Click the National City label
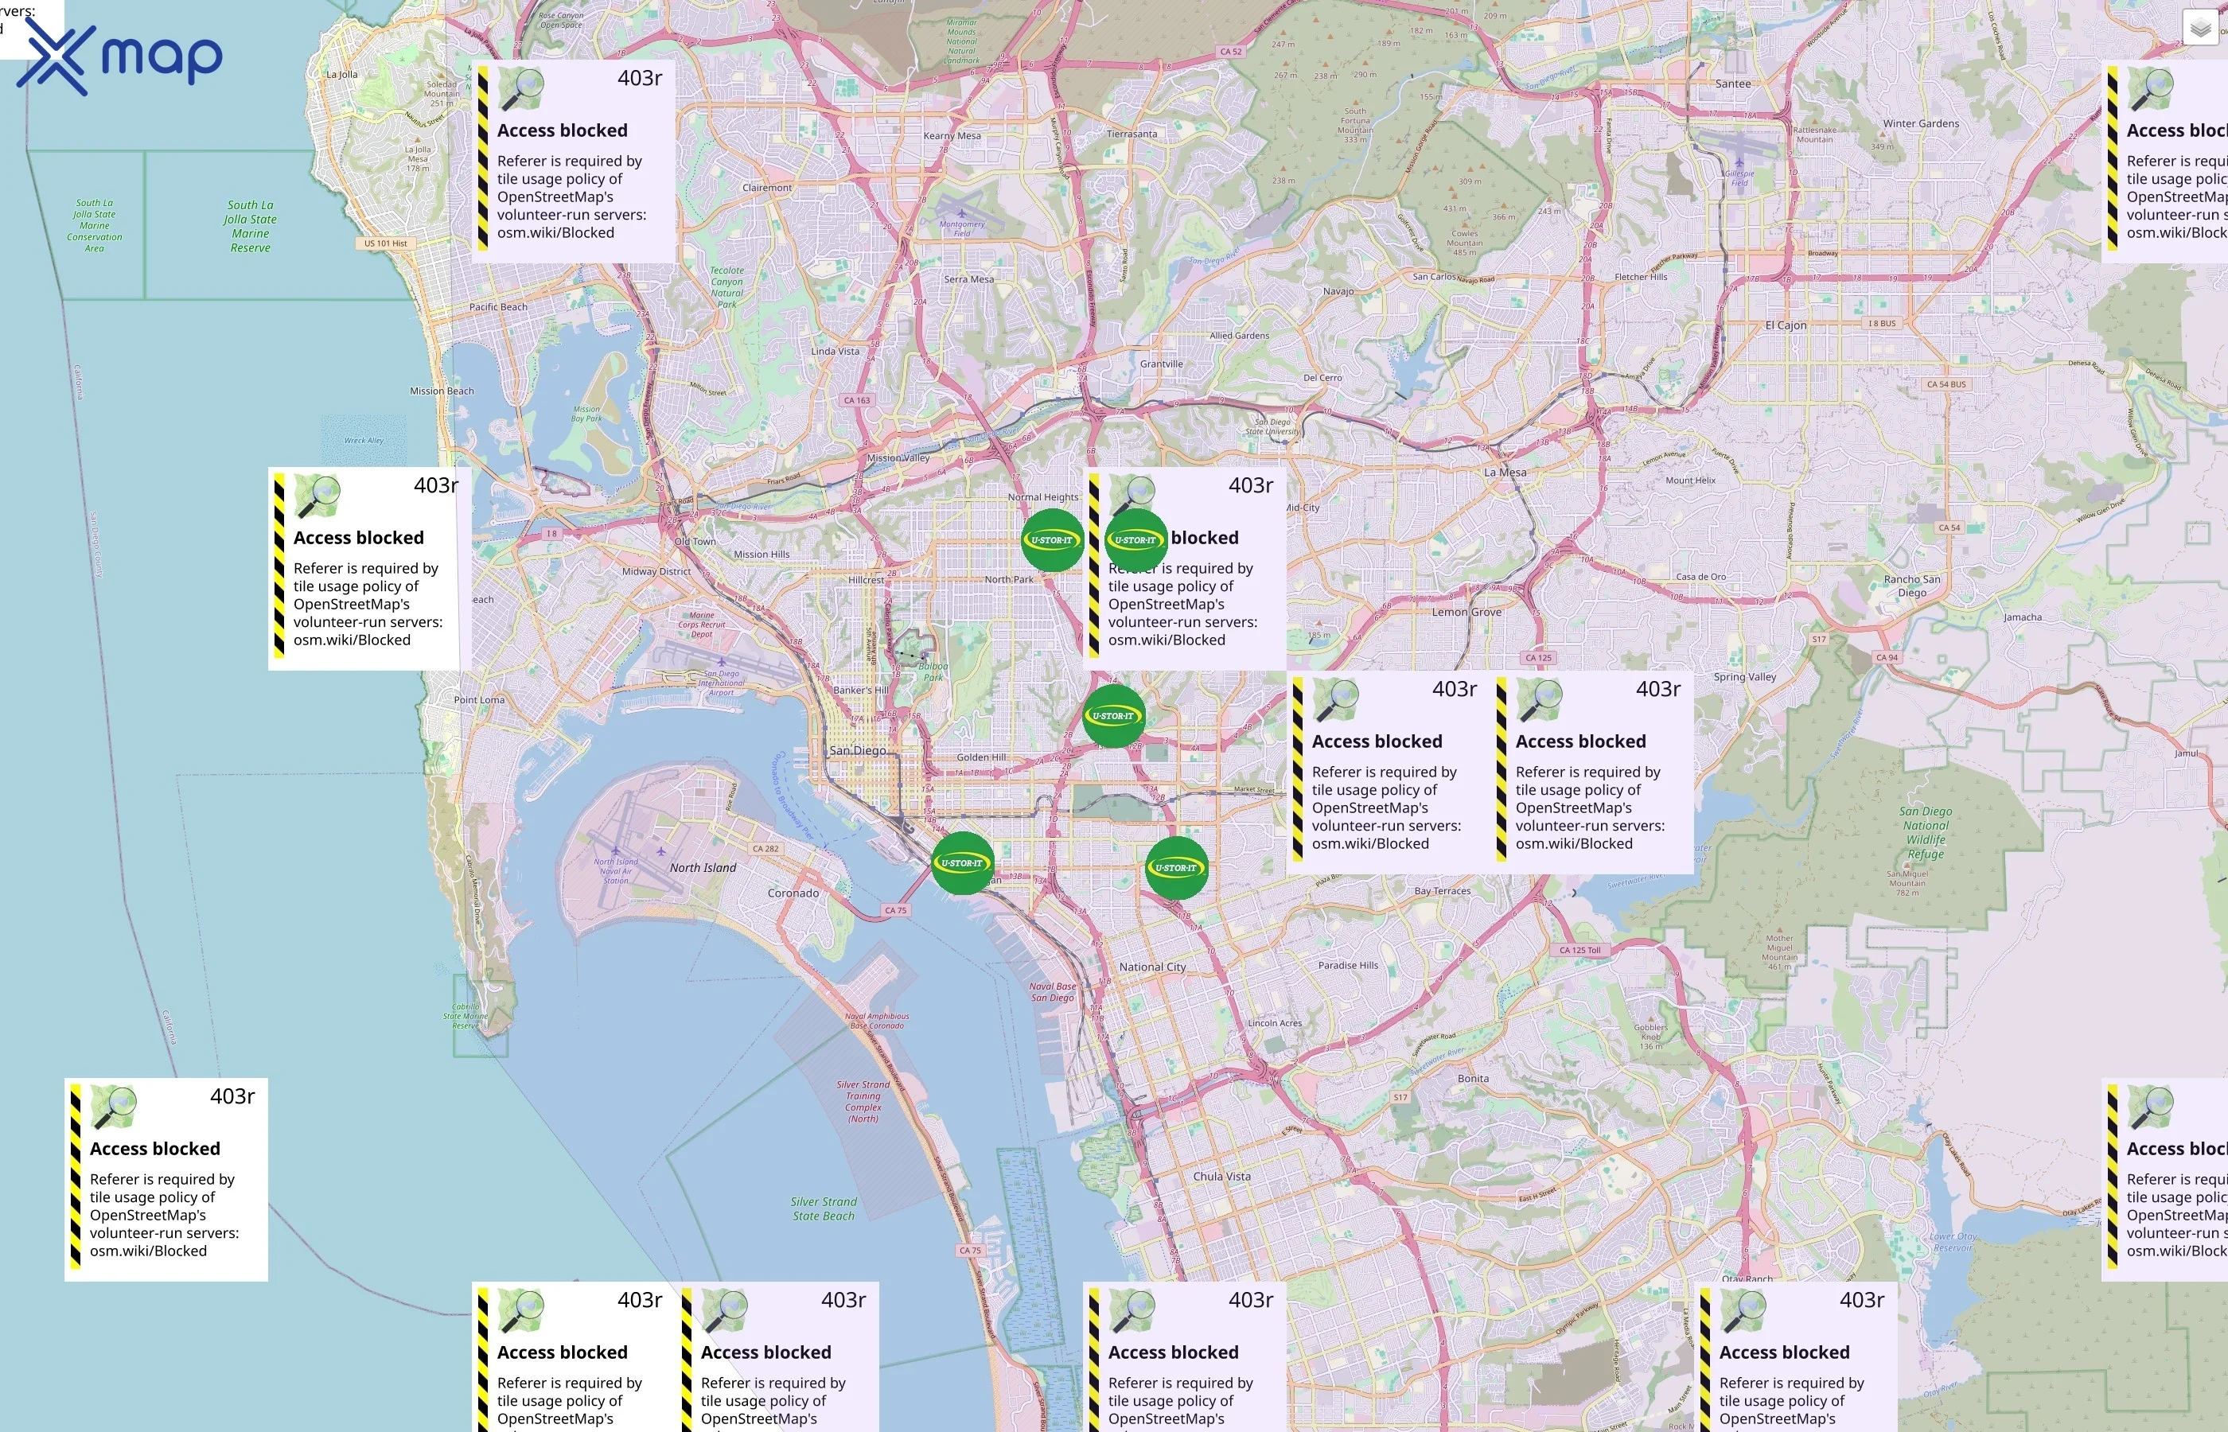2228x1432 pixels. tap(1152, 967)
